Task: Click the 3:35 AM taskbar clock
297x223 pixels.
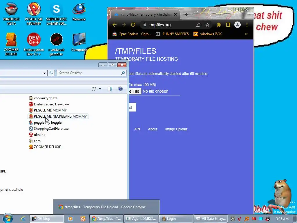Action: coord(282,219)
